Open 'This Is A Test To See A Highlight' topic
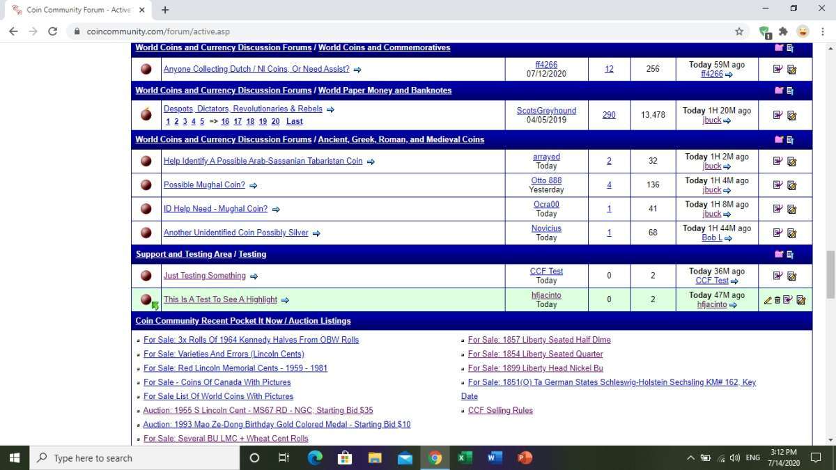The height and width of the screenshot is (470, 836). pyautogui.click(x=220, y=299)
